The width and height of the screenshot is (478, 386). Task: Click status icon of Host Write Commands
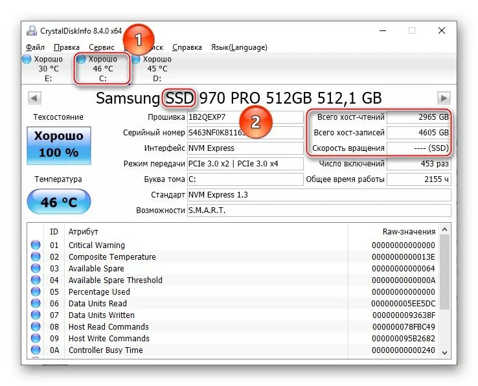[x=36, y=339]
